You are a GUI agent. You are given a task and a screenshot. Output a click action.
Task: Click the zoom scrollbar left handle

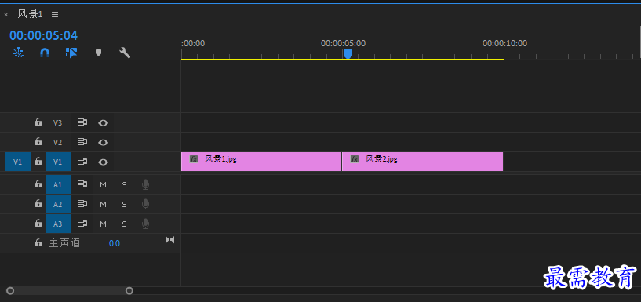coord(10,291)
